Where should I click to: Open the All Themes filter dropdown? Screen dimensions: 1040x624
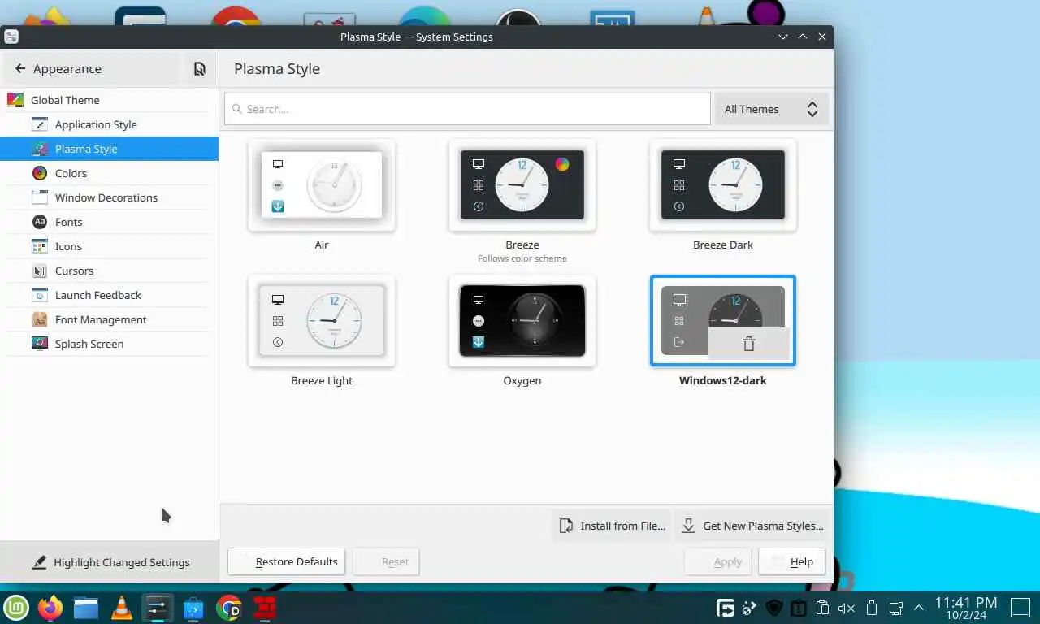coord(771,109)
